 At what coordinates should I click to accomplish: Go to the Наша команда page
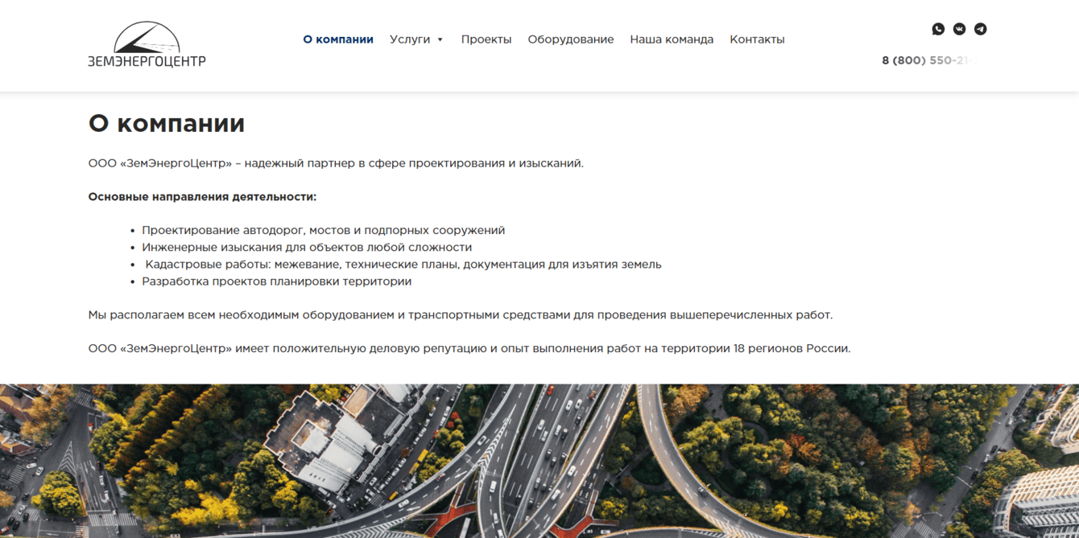click(672, 39)
